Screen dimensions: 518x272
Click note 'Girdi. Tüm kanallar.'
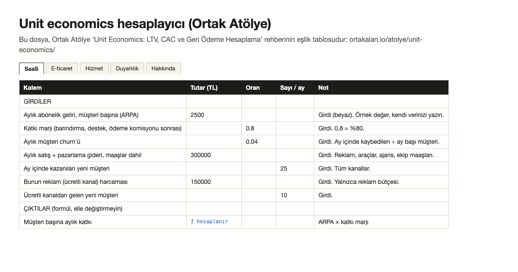point(344,168)
